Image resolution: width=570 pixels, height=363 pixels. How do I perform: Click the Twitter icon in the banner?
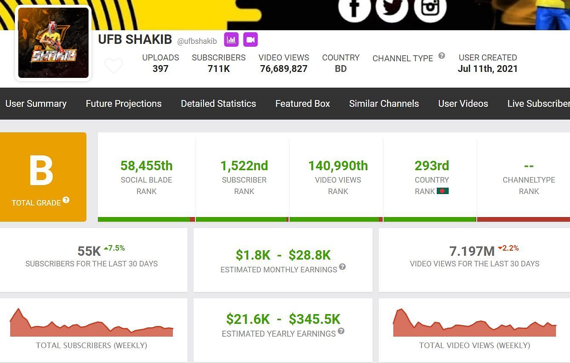coord(392,7)
